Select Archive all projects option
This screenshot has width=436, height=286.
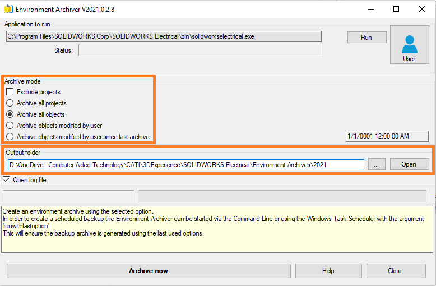pyautogui.click(x=10, y=103)
